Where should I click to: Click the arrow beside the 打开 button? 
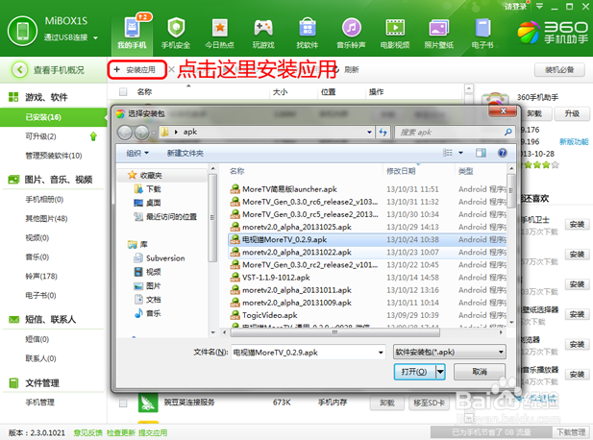pyautogui.click(x=441, y=372)
